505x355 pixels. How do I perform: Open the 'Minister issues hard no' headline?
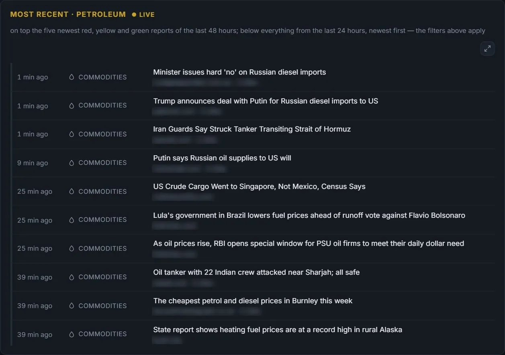pyautogui.click(x=239, y=72)
